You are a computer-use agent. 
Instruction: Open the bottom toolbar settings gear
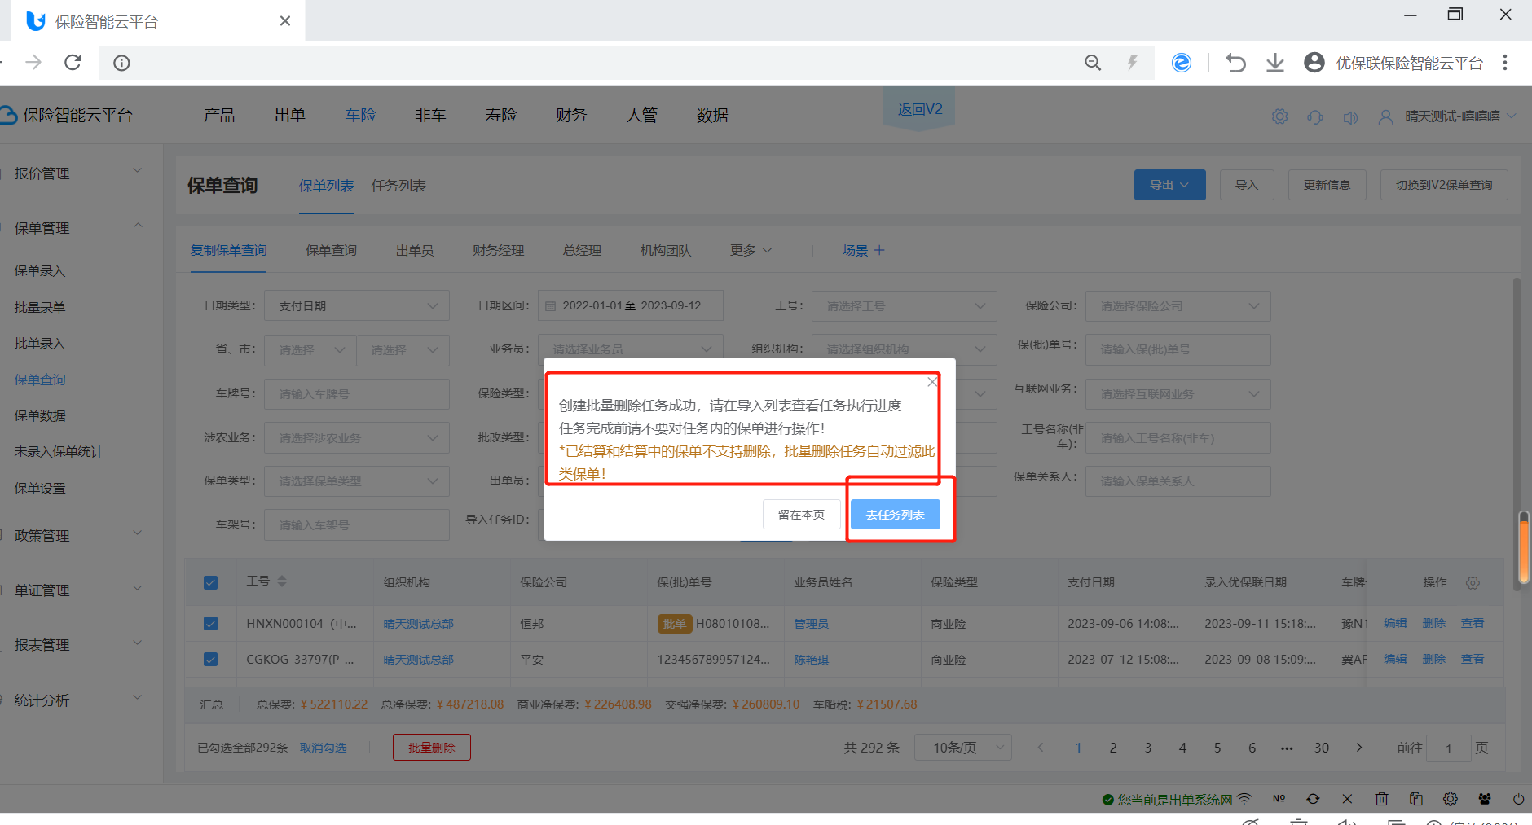(x=1451, y=799)
